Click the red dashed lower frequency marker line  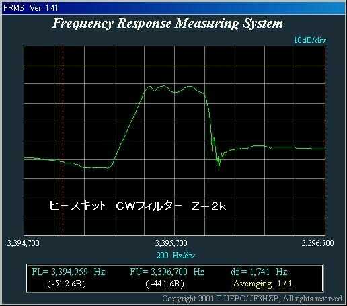point(63,141)
